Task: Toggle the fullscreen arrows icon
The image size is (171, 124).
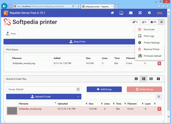Action: click(x=140, y=13)
